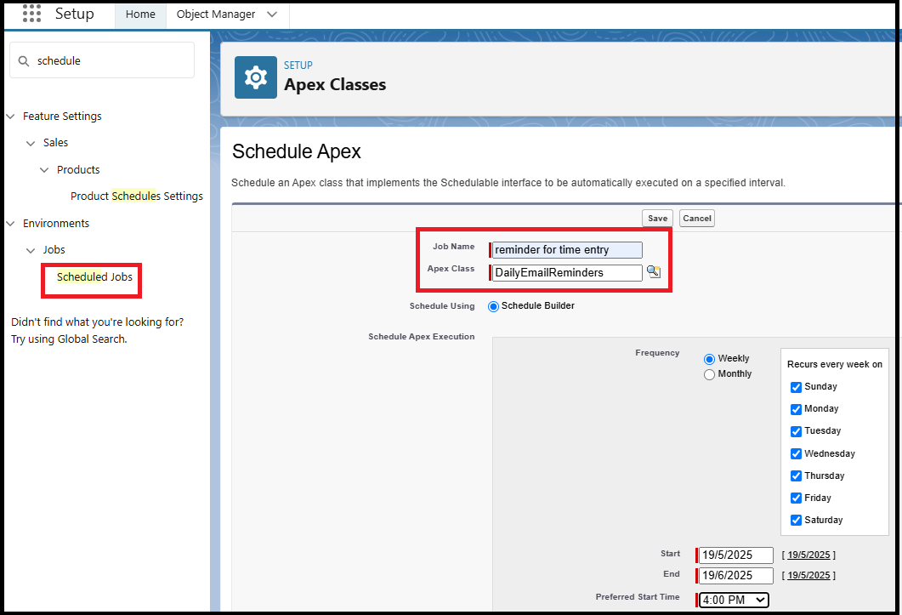The width and height of the screenshot is (902, 615).
Task: Collapse the Environments section
Action: [x=10, y=224]
